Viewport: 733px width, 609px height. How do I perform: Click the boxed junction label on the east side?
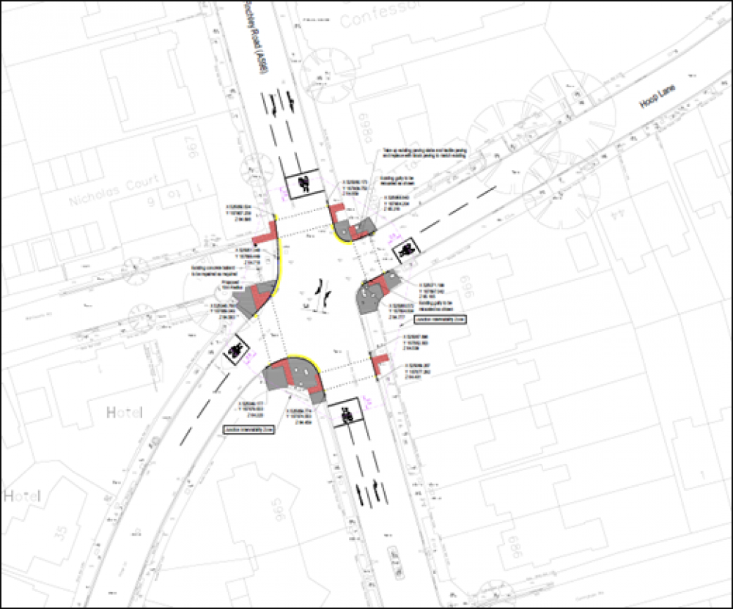pos(440,320)
